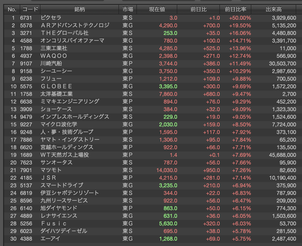The image size is (302, 246).
Task: Select シーユーシー stock name
Action: coord(56,71)
